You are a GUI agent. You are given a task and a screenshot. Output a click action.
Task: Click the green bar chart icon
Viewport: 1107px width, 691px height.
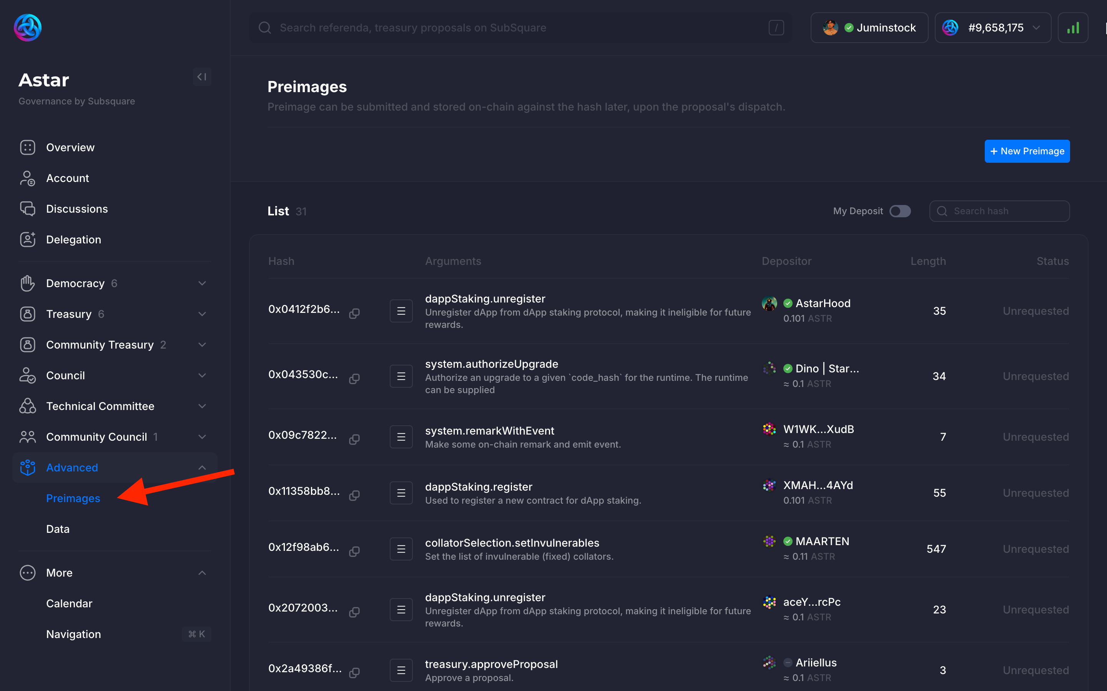click(1073, 28)
